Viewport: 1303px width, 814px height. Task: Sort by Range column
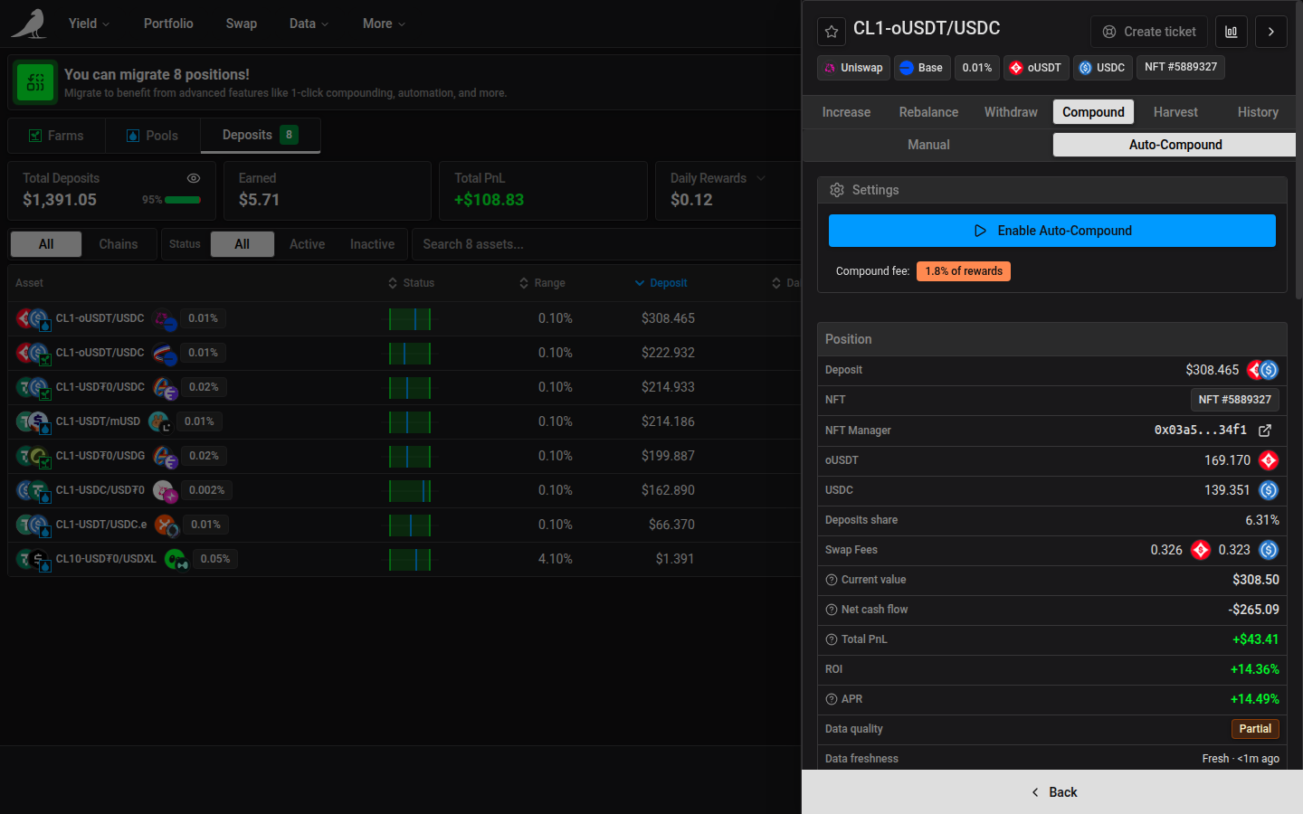click(542, 283)
